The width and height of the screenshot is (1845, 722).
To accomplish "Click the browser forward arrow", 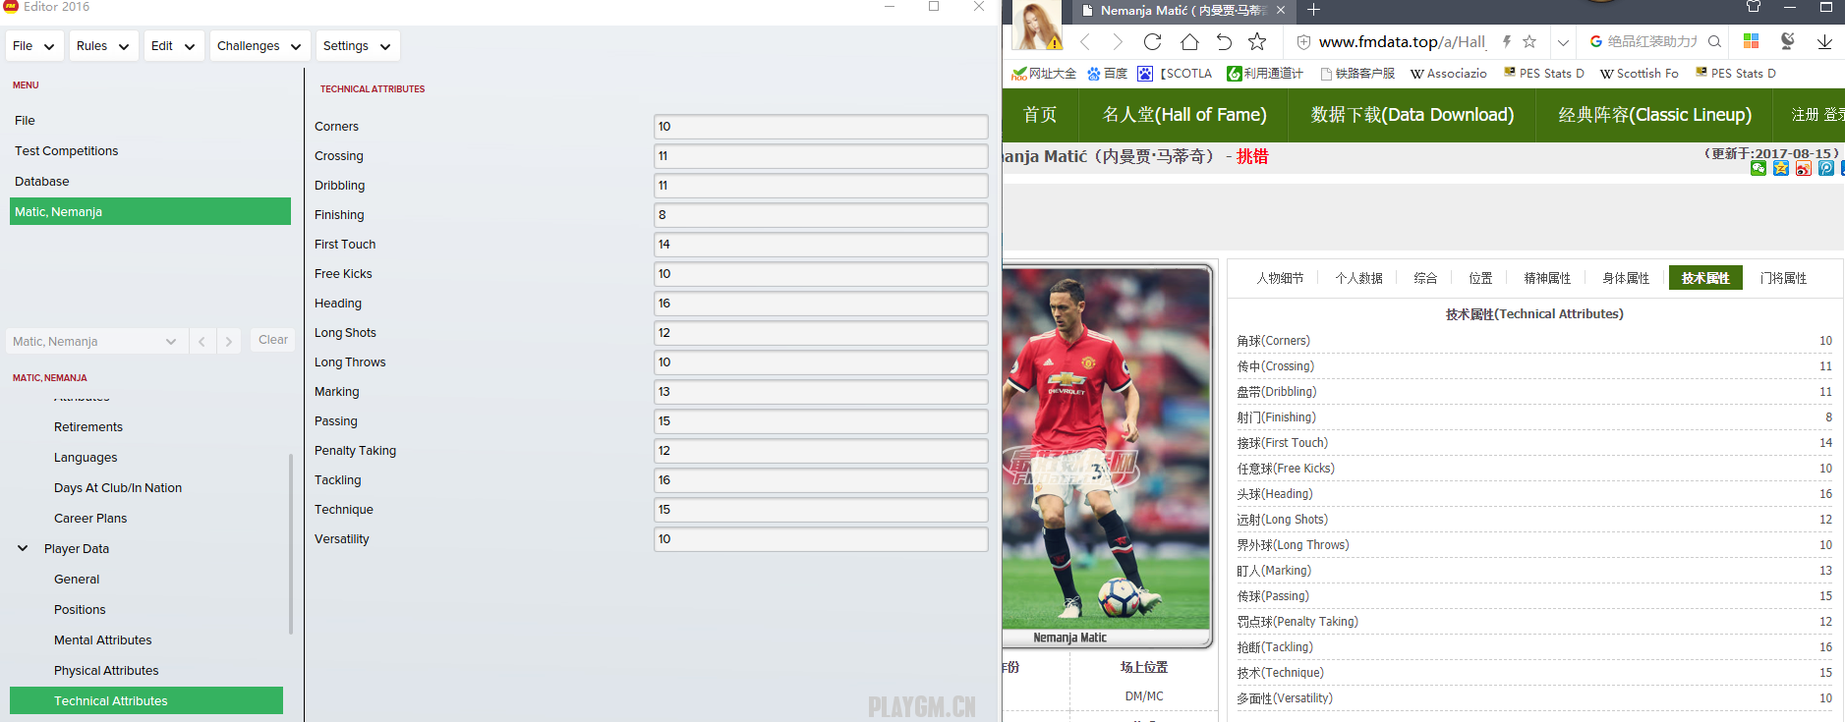I will coord(1118,42).
